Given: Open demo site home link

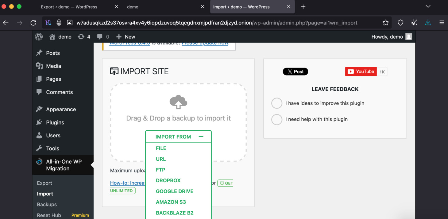Looking at the screenshot, I should pyautogui.click(x=60, y=37).
